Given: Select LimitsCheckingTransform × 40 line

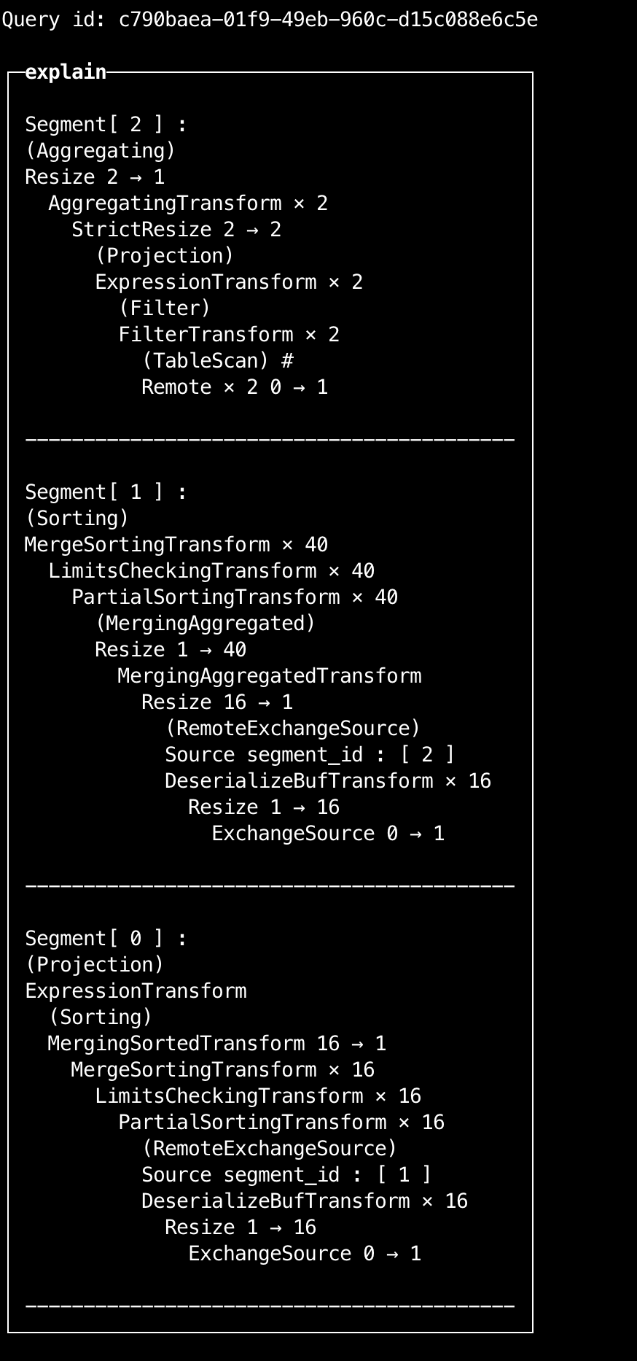Looking at the screenshot, I should [x=211, y=571].
